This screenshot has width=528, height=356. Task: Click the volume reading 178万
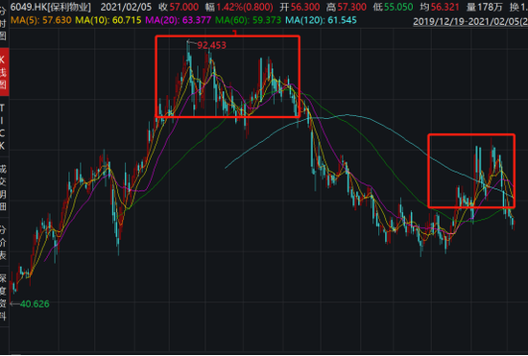(490, 7)
